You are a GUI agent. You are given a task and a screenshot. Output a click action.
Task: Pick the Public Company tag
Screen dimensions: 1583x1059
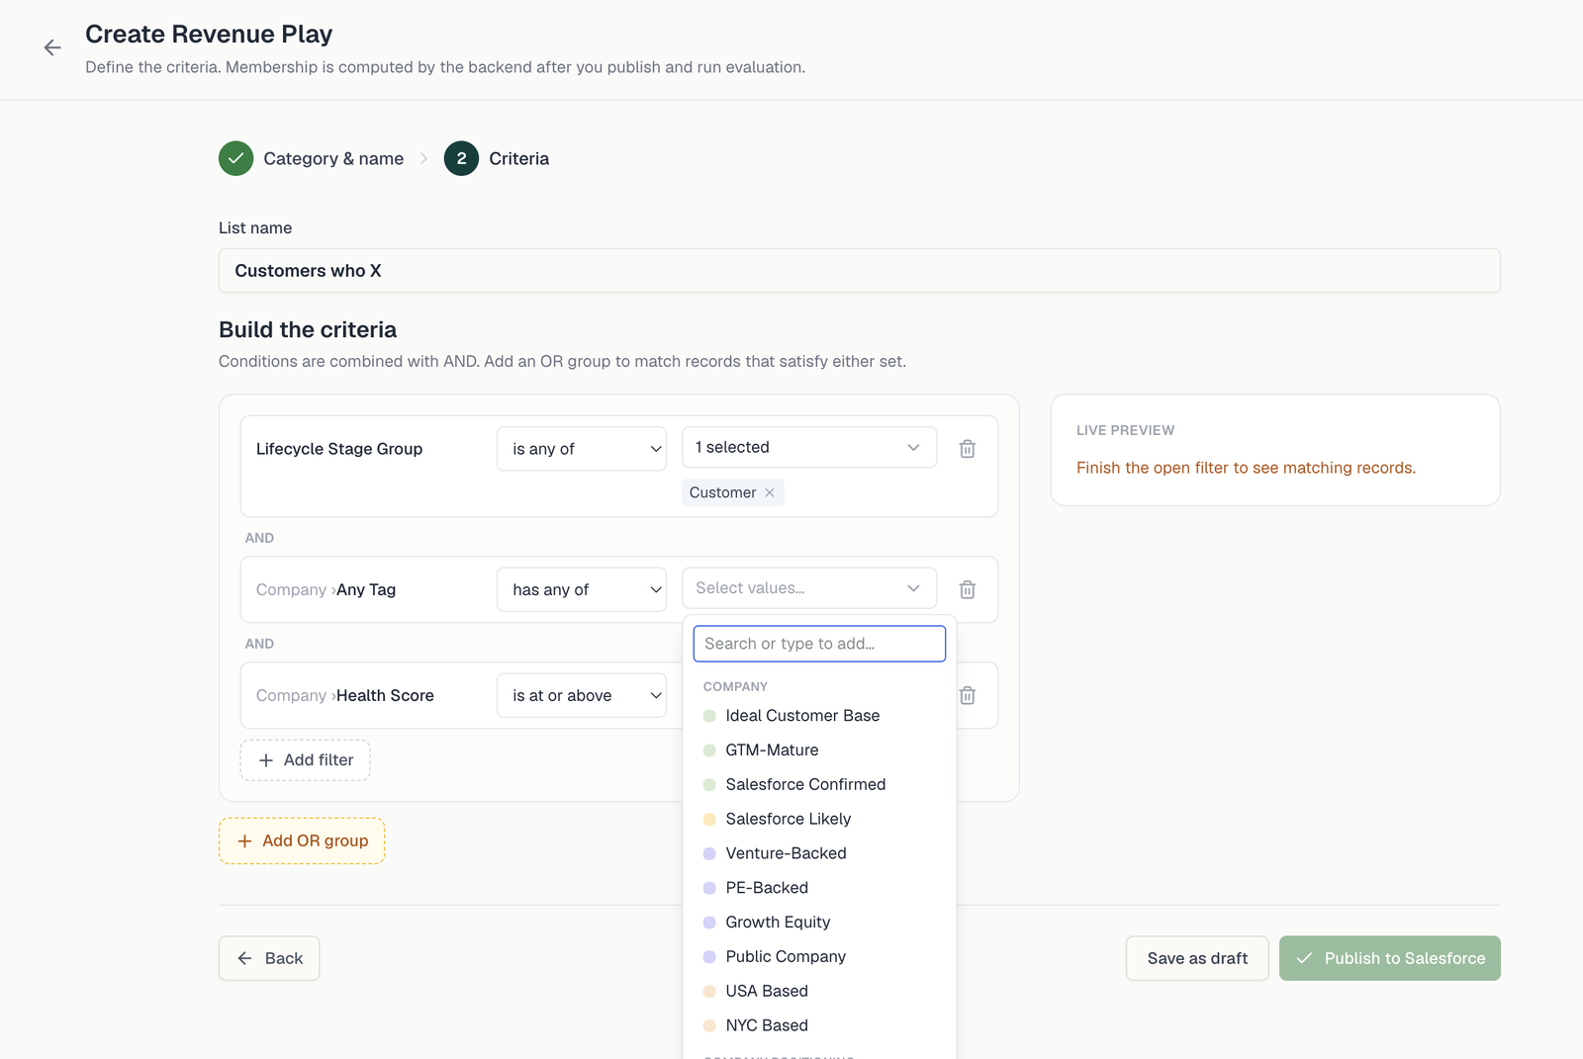tap(819, 957)
